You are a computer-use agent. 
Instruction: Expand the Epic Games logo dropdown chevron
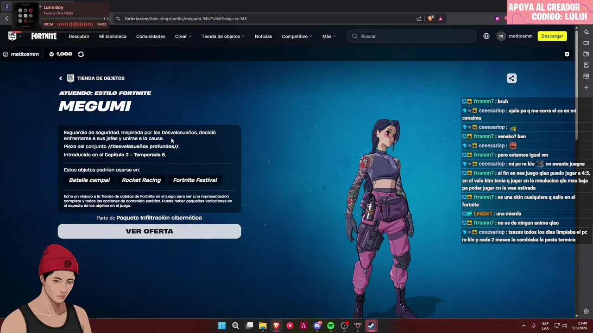(x=20, y=36)
